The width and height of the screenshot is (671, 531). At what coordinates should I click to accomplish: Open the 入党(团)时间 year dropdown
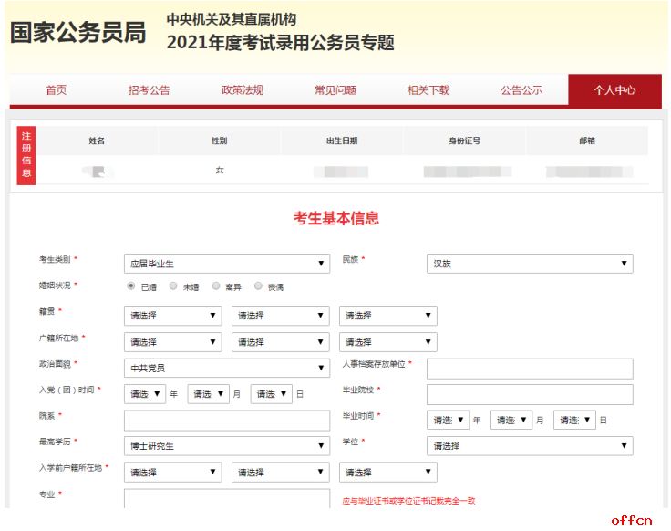[x=145, y=394]
